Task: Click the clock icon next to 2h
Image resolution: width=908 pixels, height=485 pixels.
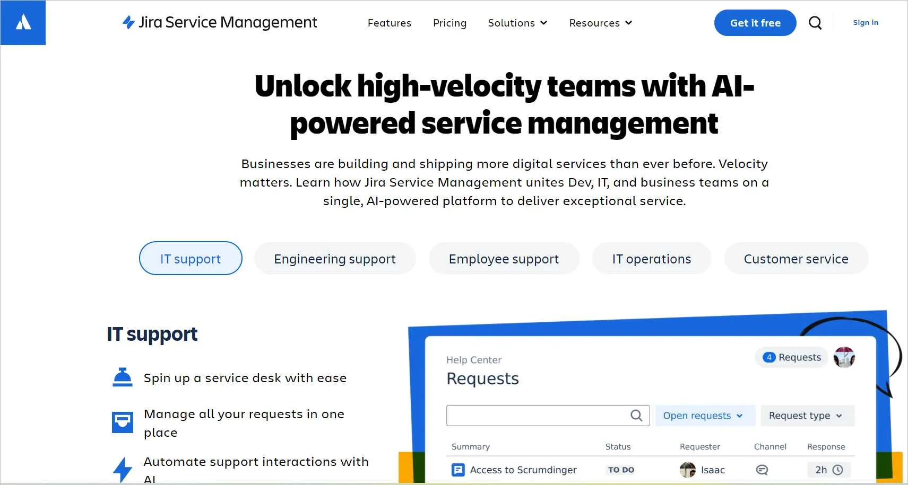Action: click(x=838, y=470)
